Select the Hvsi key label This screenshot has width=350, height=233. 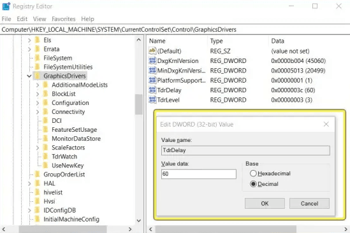pyautogui.click(x=49, y=201)
